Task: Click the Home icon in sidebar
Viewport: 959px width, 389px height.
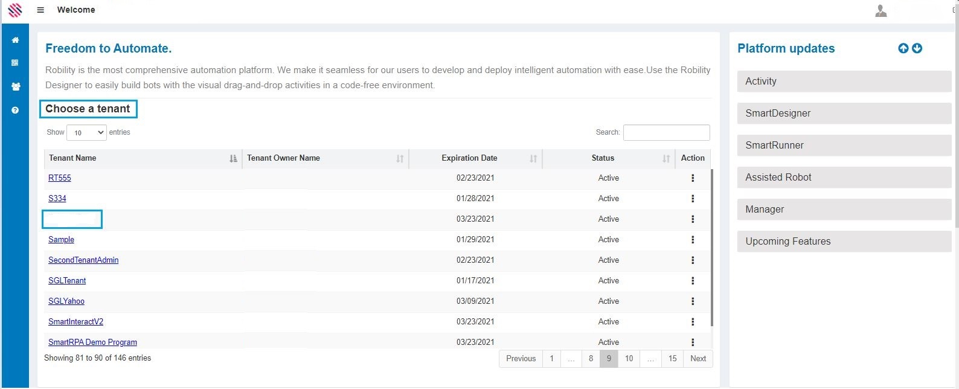Action: point(15,40)
